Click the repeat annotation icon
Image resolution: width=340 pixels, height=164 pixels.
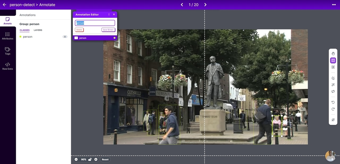(333, 91)
